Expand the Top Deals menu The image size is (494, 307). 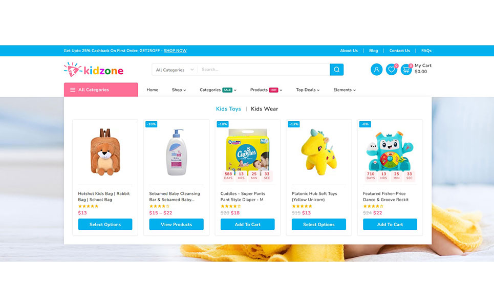(x=308, y=90)
